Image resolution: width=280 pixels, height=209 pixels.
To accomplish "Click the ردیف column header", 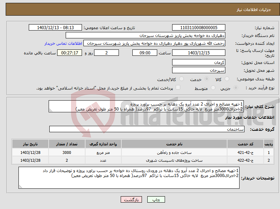I will pyautogui.click(x=269, y=144).
